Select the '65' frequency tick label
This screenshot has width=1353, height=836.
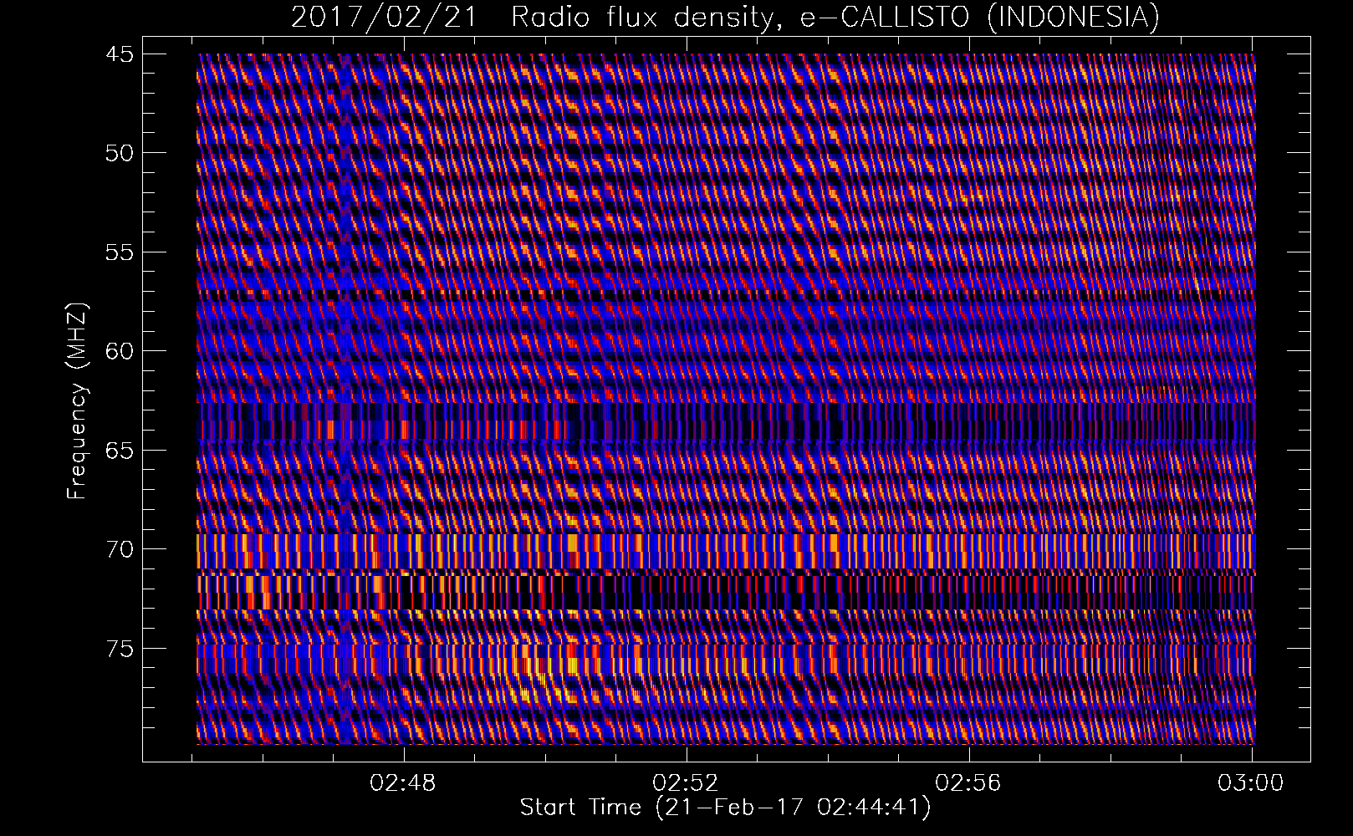(119, 451)
